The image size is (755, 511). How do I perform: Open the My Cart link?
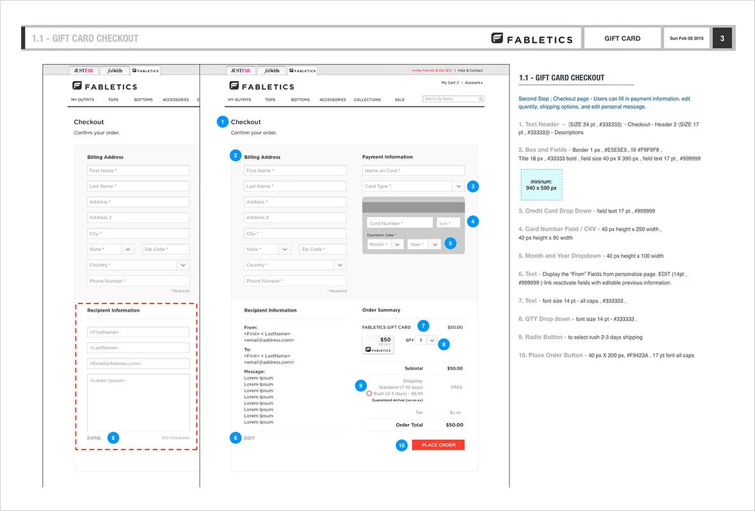[450, 82]
